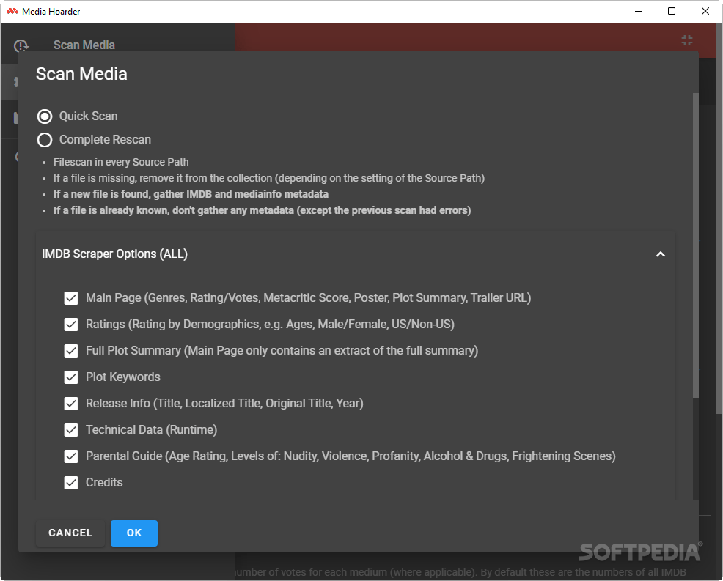
Task: Dismiss the dialog with the CANCEL button
Action: [70, 533]
